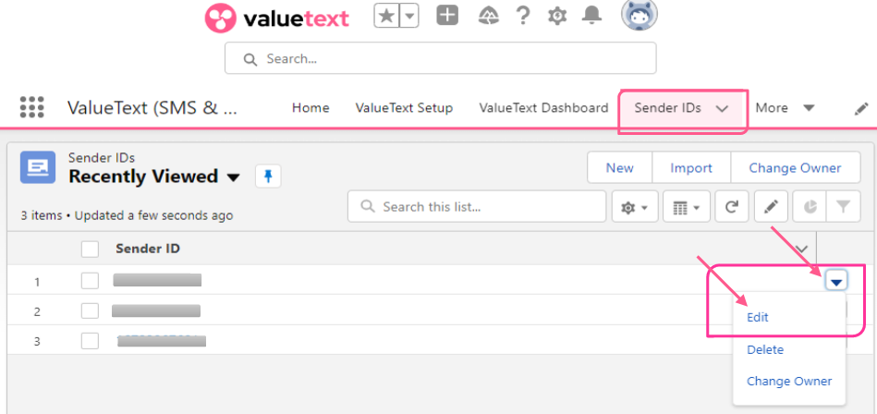Check the checkbox for row 2
877x414 pixels.
(90, 310)
